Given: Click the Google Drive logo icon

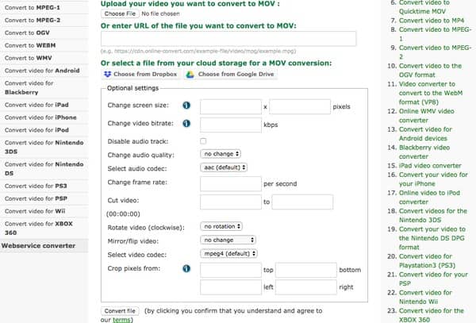Looking at the screenshot, I should point(190,75).
